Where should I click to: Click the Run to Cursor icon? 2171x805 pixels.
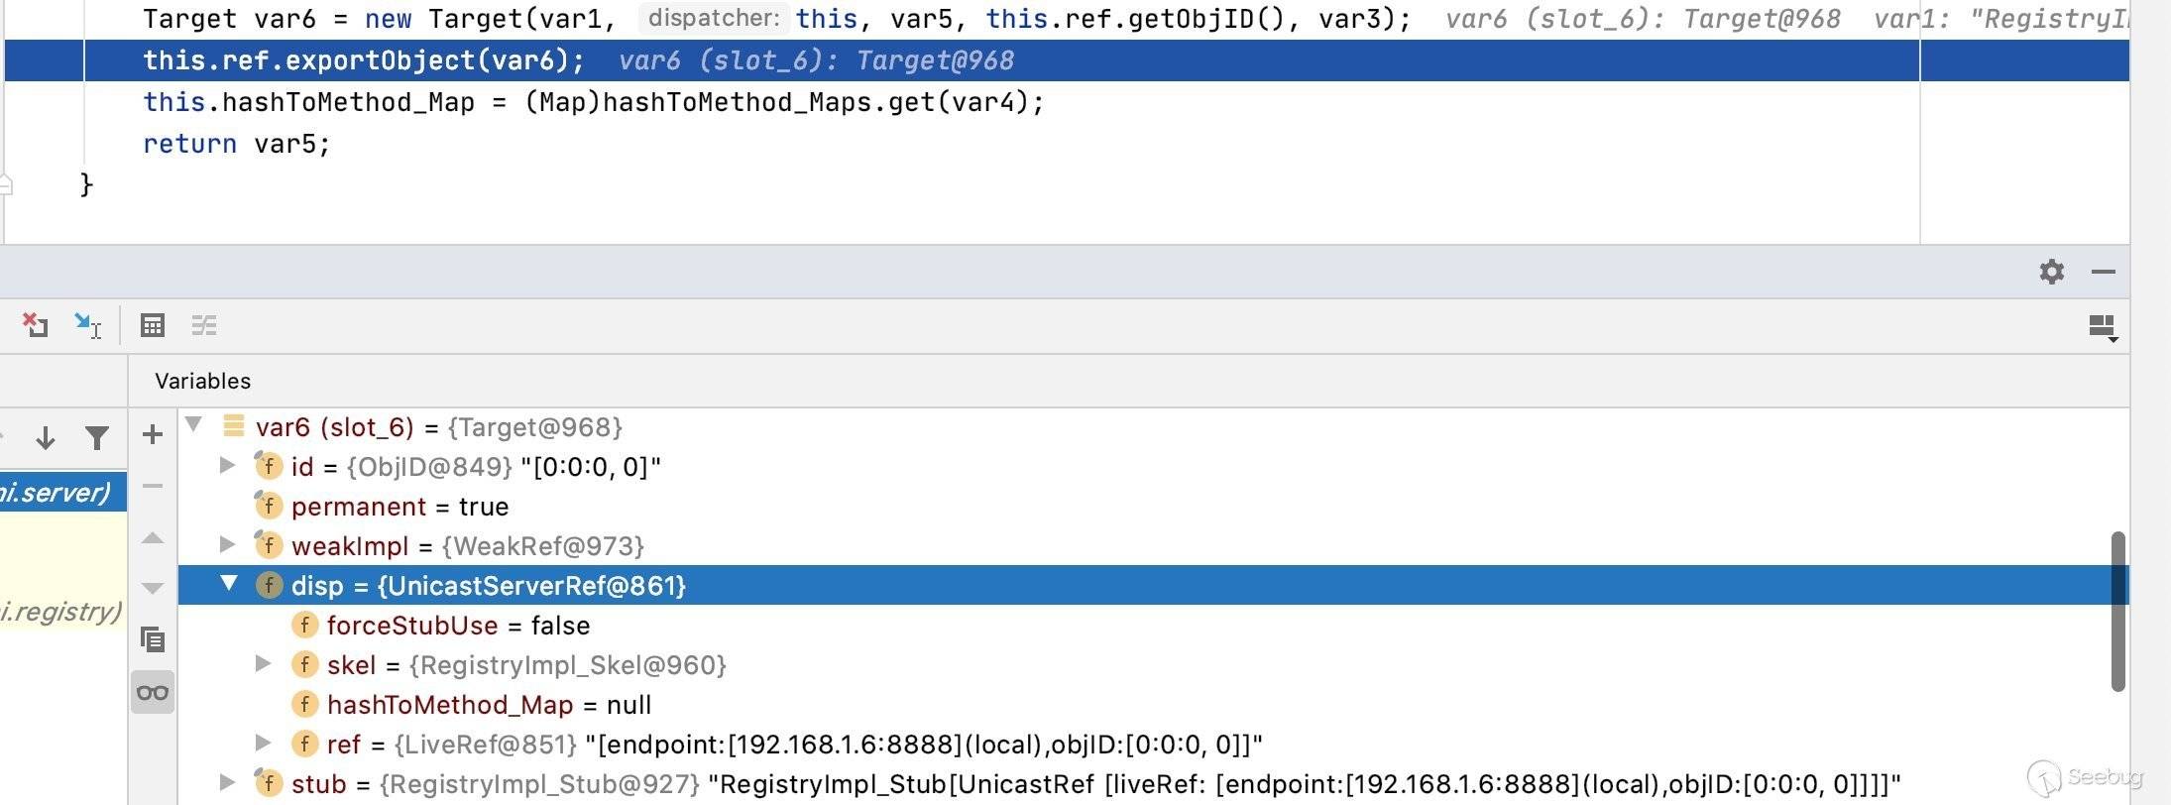point(87,325)
